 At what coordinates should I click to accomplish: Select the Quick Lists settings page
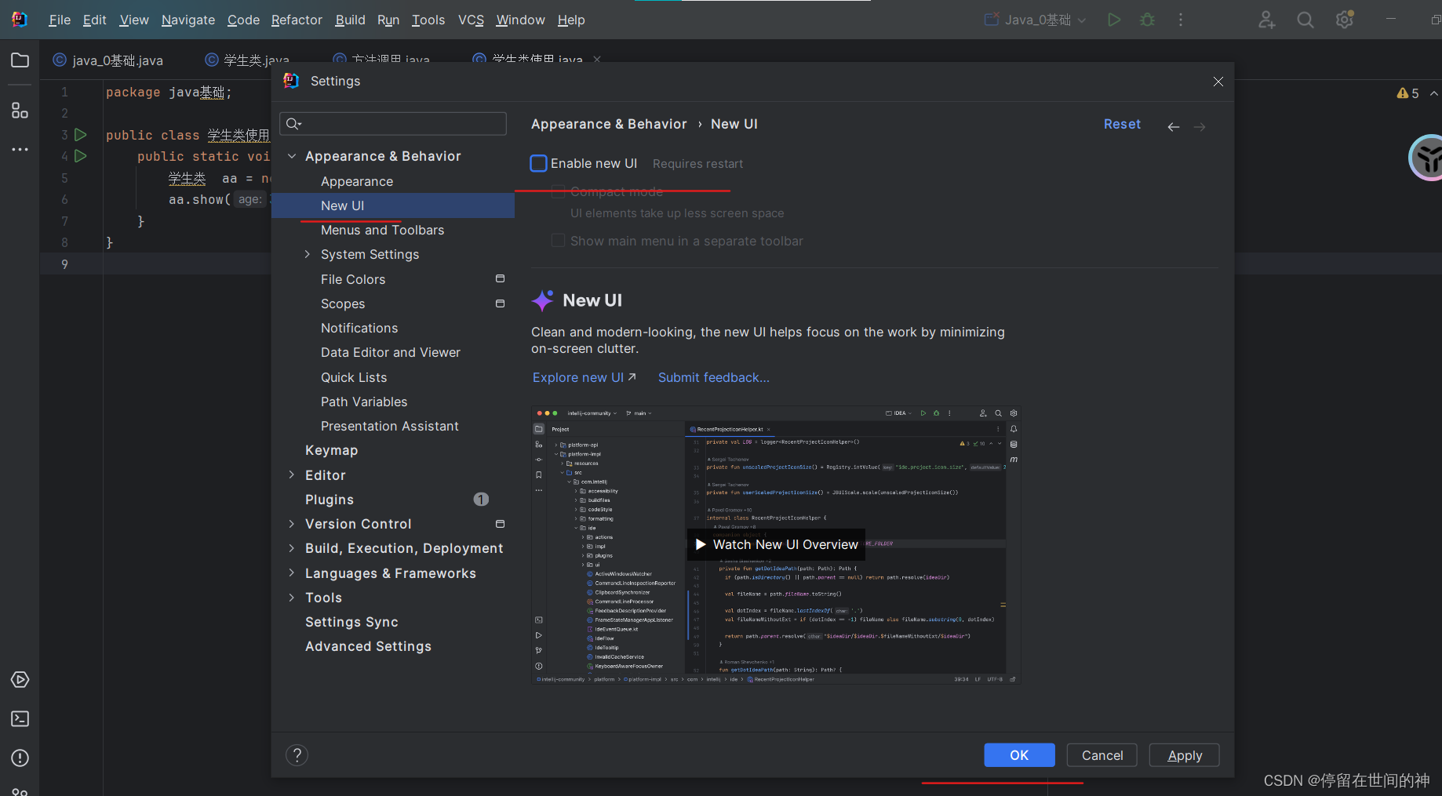tap(354, 377)
